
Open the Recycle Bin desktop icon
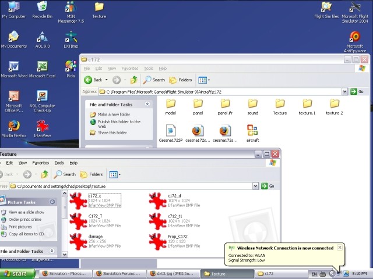pyautogui.click(x=43, y=10)
